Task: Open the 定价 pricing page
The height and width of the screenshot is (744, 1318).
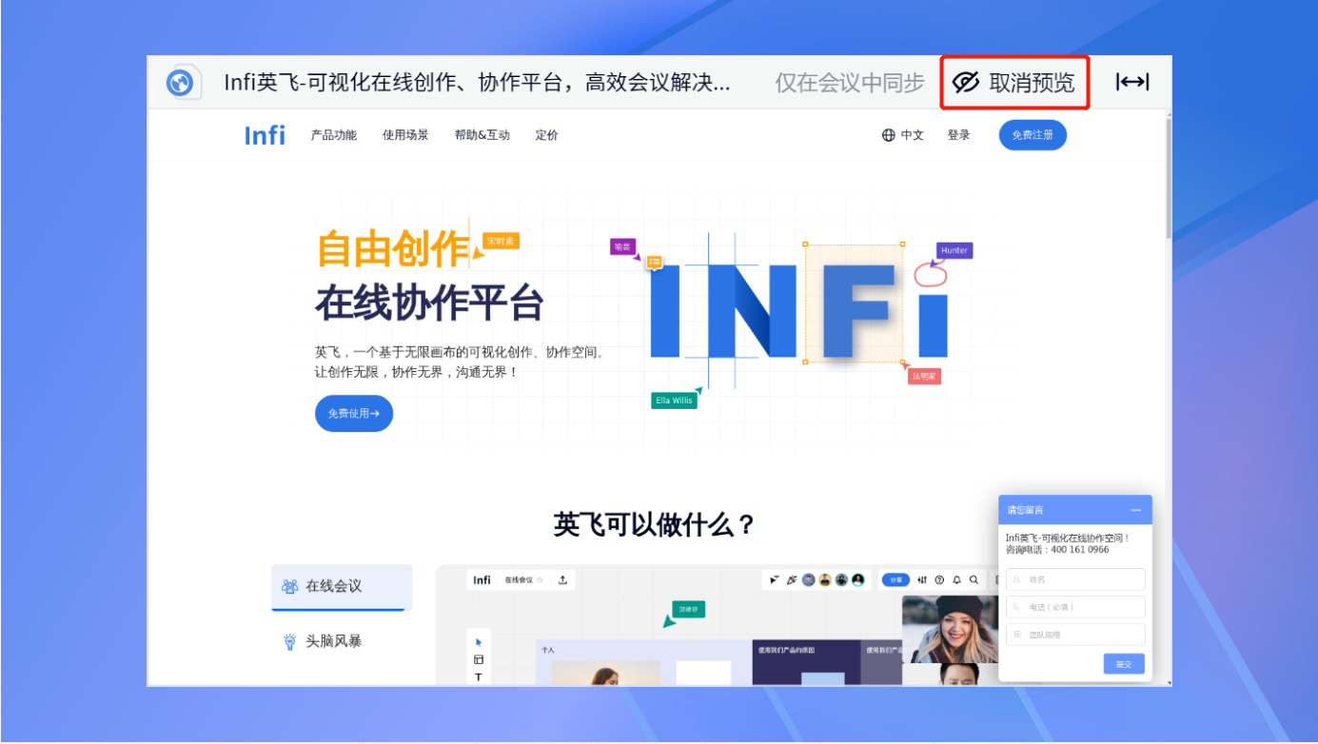Action: click(546, 135)
